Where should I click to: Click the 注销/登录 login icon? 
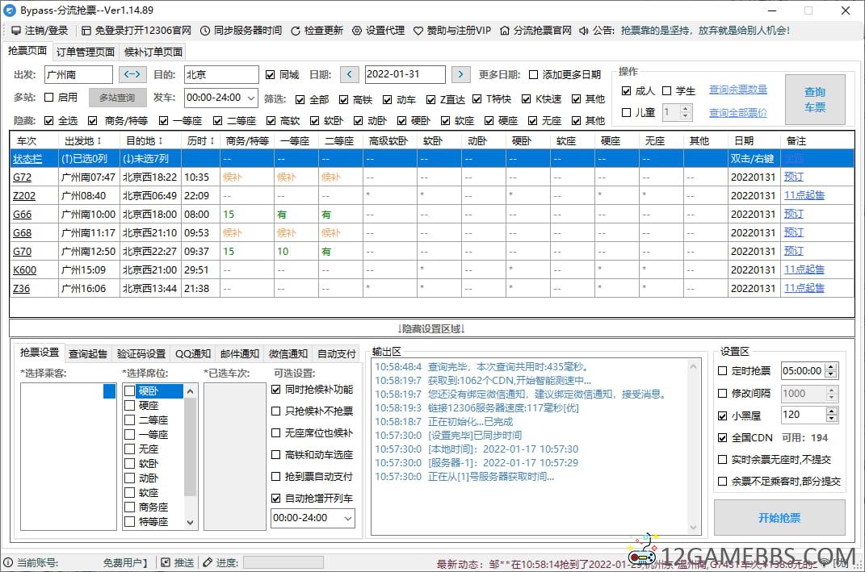click(x=16, y=31)
